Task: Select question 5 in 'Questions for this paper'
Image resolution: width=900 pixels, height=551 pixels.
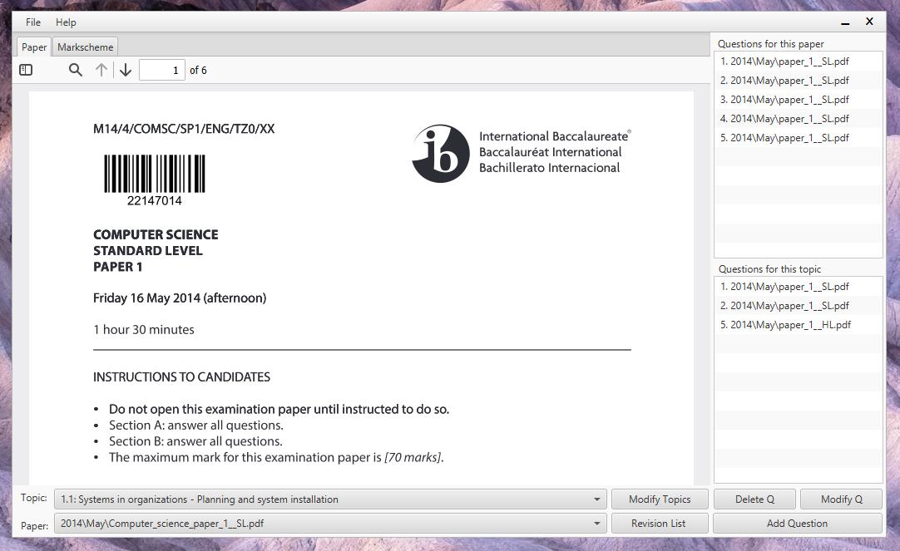Action: [798, 138]
